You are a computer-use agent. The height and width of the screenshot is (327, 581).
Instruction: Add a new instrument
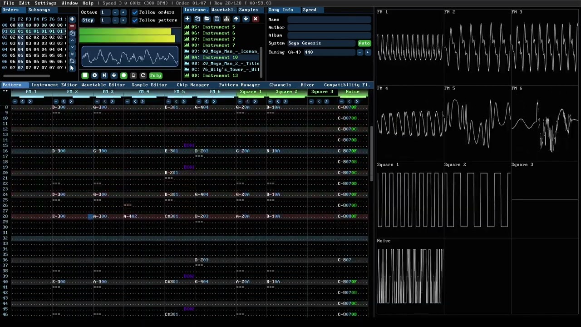click(x=187, y=19)
